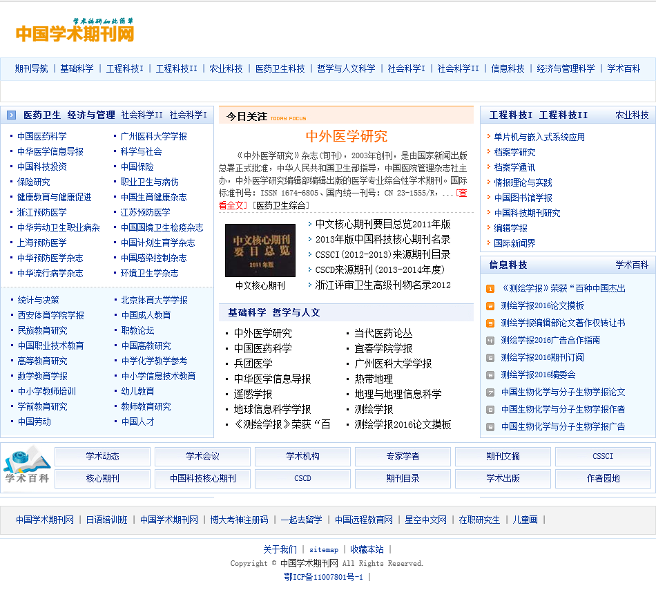Switch to the 社会科学II panel tab

(x=142, y=115)
